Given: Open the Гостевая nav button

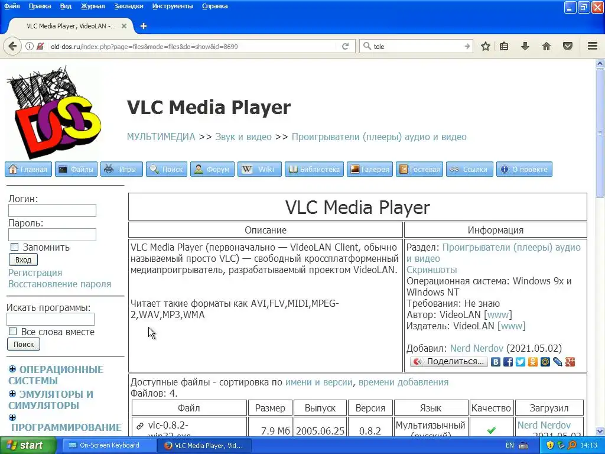Looking at the screenshot, I should point(419,169).
